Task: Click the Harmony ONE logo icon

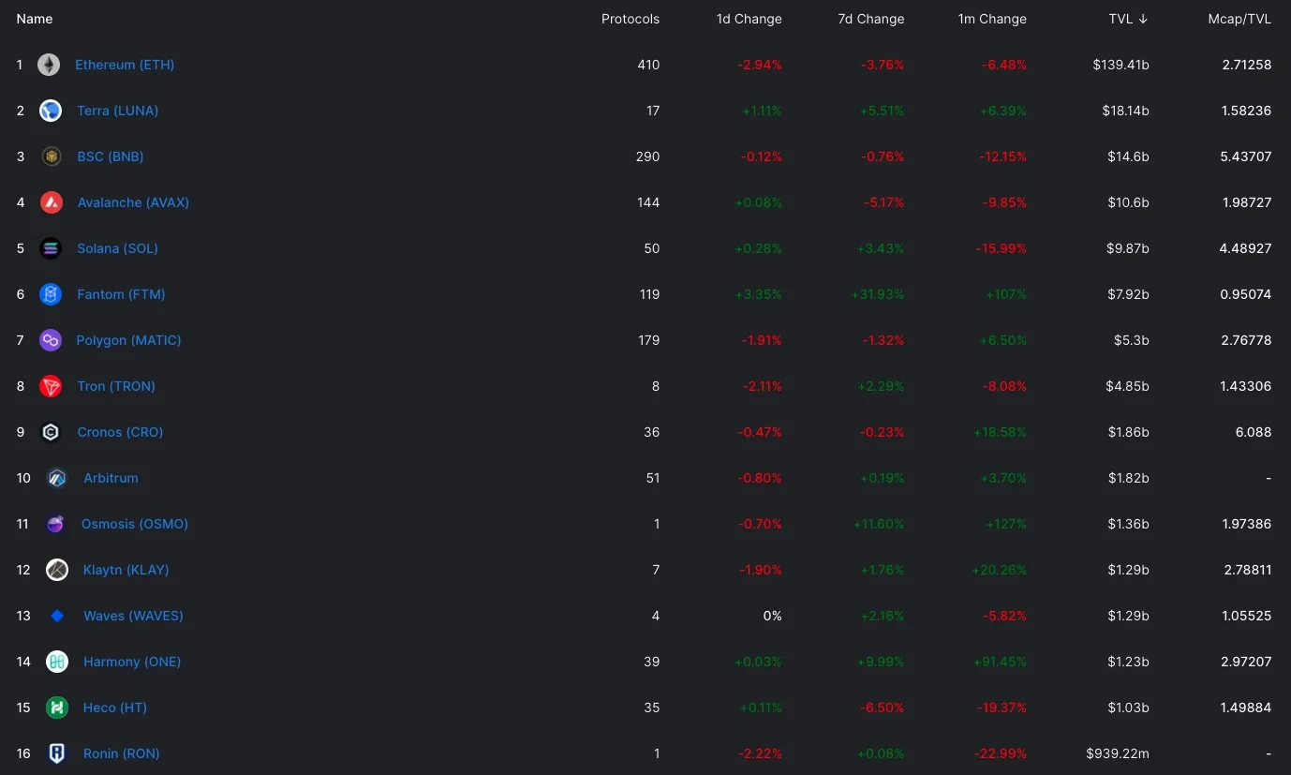Action: 57,662
